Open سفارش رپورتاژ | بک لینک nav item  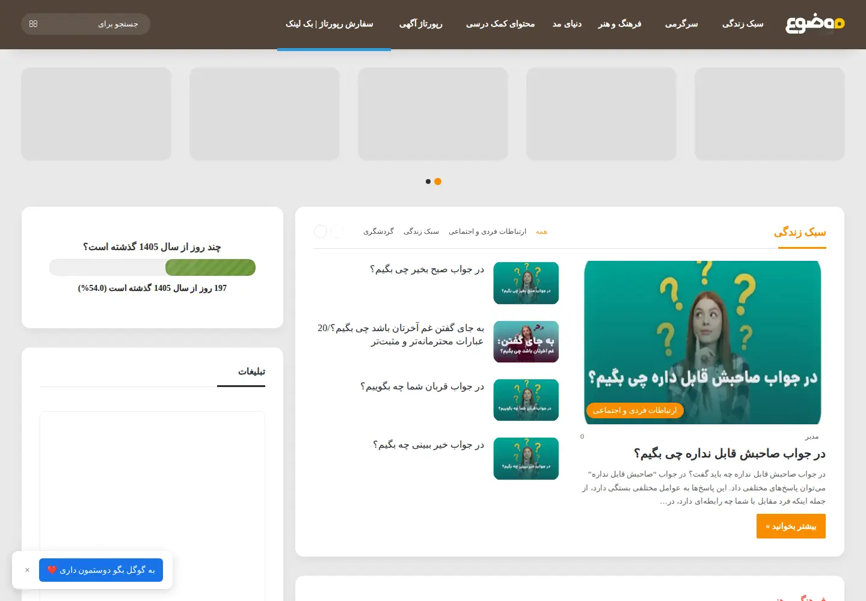point(330,24)
